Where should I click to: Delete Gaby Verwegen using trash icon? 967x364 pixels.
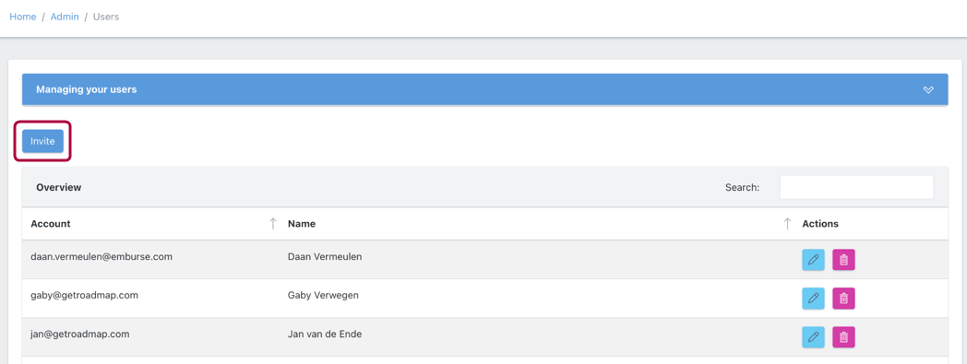click(843, 299)
